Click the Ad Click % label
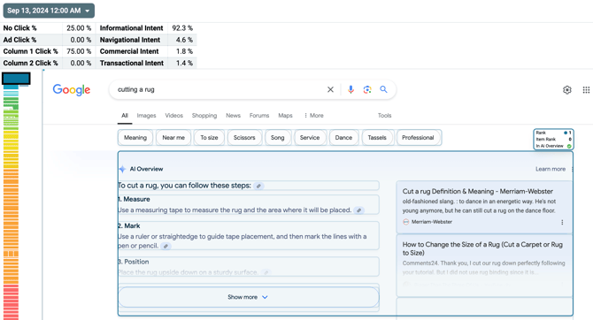 pos(19,40)
